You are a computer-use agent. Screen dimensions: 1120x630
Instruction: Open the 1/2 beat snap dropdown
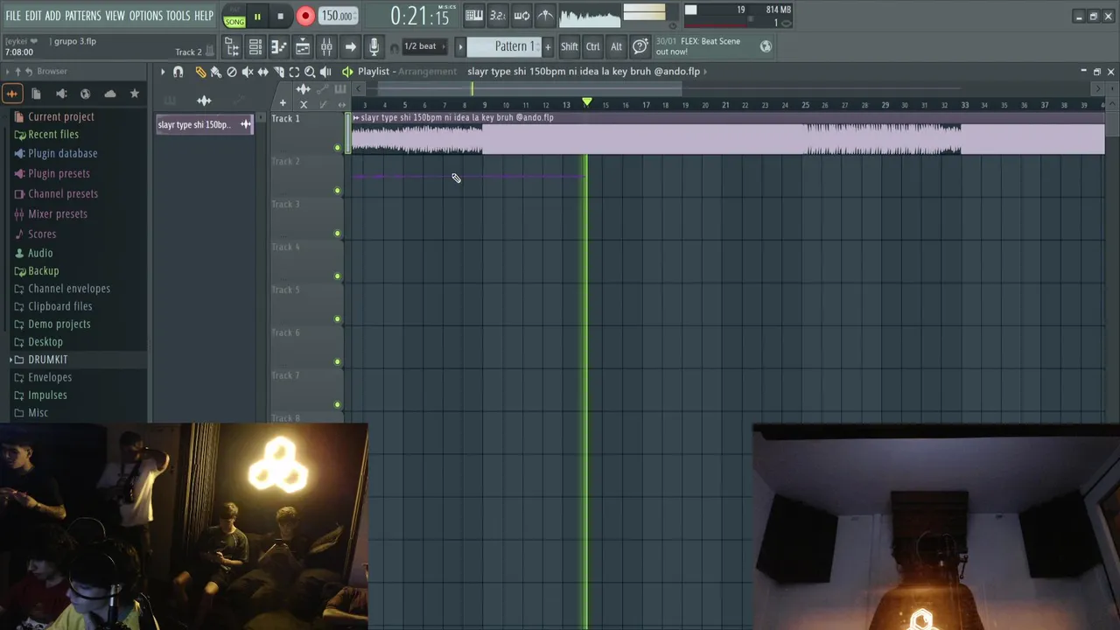coord(423,46)
